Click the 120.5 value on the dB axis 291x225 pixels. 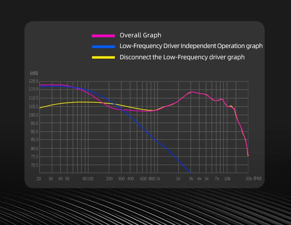coord(34,81)
